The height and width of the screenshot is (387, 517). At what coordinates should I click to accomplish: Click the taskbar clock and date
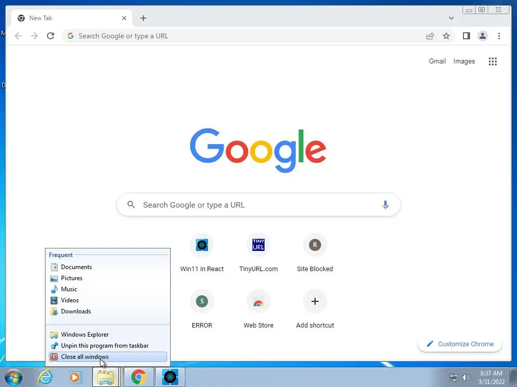click(491, 377)
